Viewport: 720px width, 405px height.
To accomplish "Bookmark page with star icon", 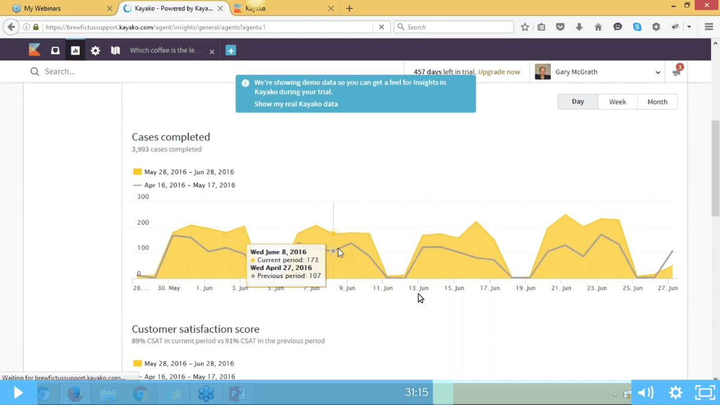I will point(525,27).
